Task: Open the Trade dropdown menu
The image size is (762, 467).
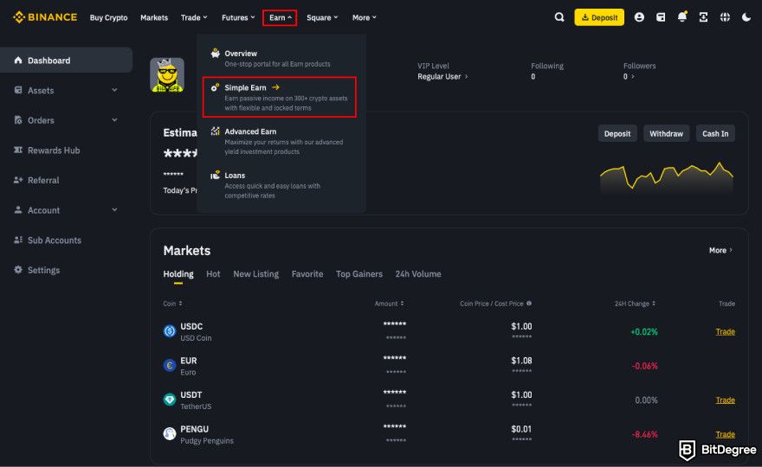Action: pyautogui.click(x=194, y=17)
